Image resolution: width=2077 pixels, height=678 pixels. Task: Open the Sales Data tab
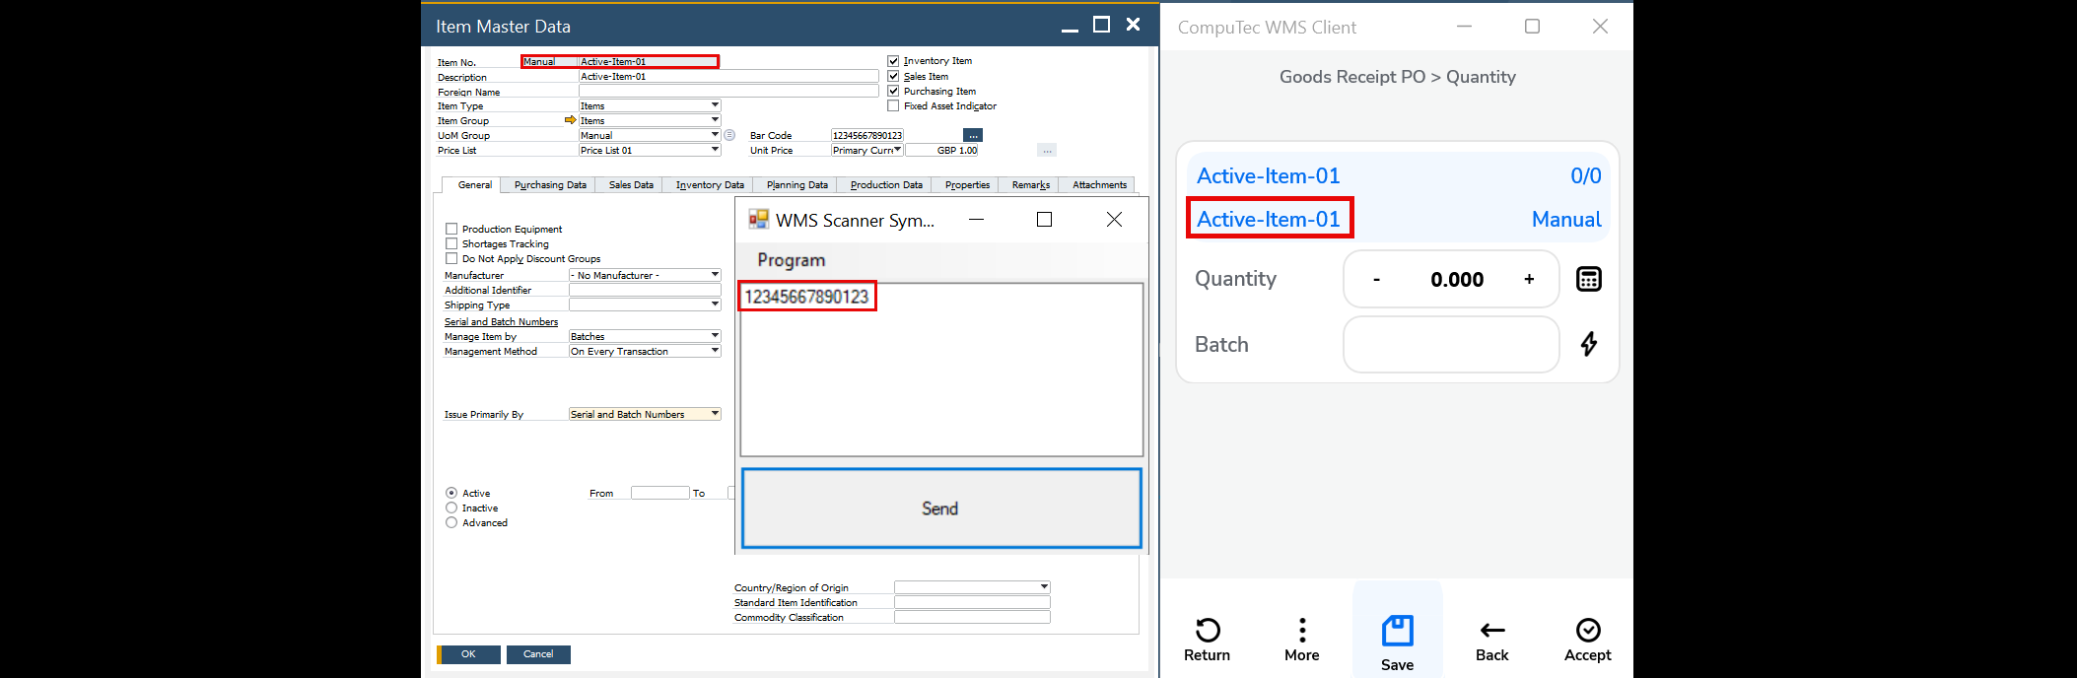pos(631,185)
